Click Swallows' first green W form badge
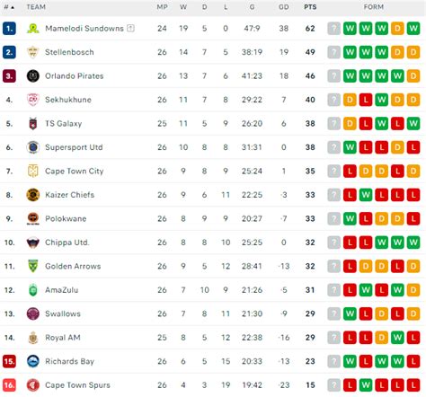The width and height of the screenshot is (426, 397). (x=350, y=313)
